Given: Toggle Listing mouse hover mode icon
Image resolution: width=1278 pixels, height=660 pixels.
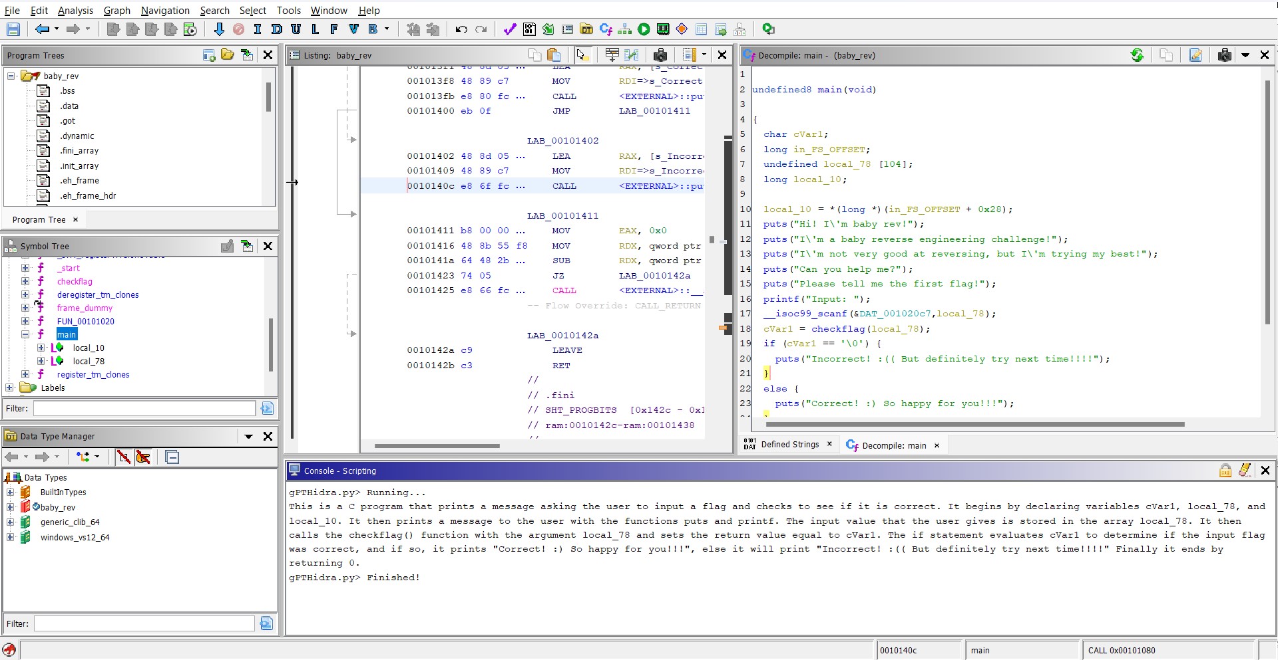Looking at the screenshot, I should (x=581, y=55).
